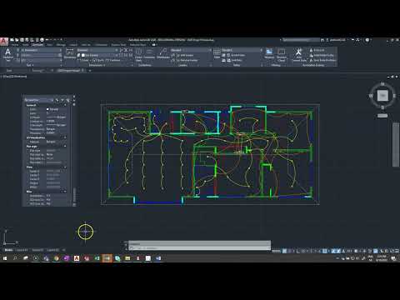Click the Plot icon in quick access toolbar
This screenshot has height=300, width=400.
click(x=42, y=40)
